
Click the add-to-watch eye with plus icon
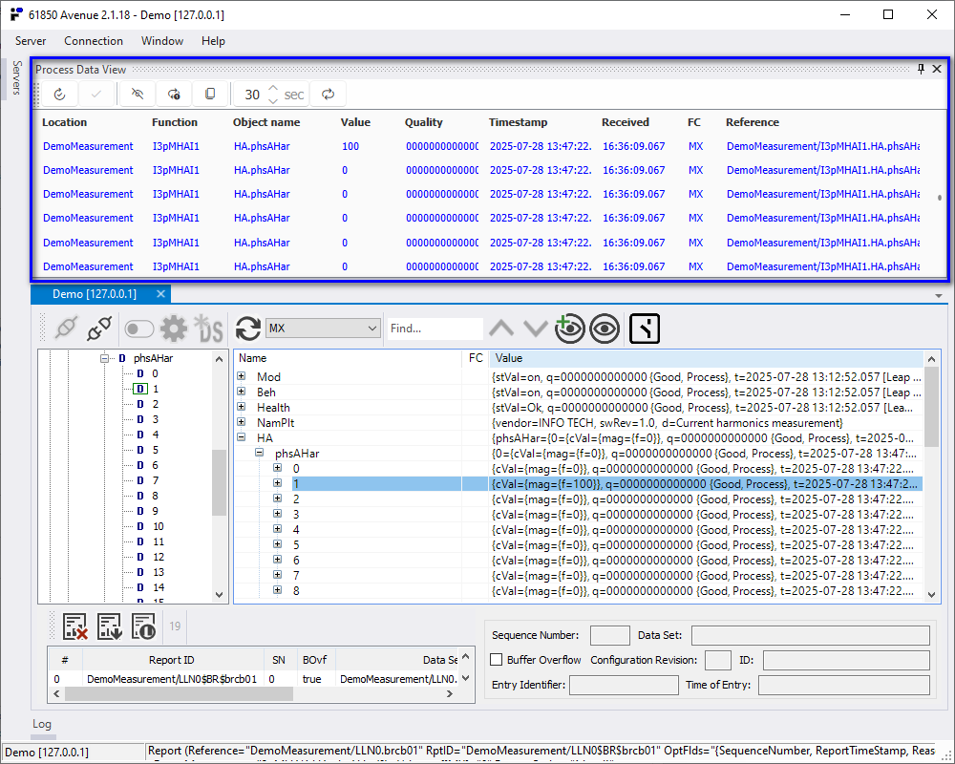point(569,329)
